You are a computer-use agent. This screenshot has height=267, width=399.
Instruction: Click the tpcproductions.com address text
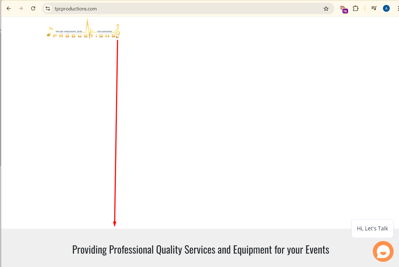click(x=76, y=9)
